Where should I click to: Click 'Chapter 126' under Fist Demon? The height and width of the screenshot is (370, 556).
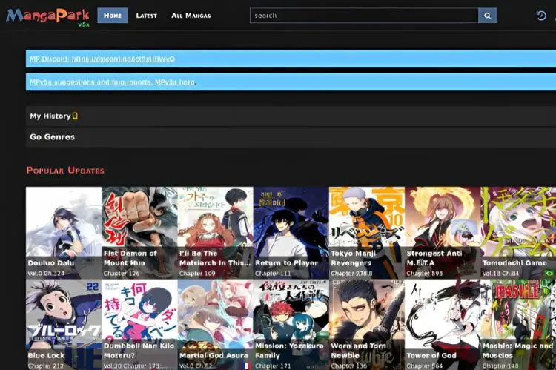click(122, 274)
